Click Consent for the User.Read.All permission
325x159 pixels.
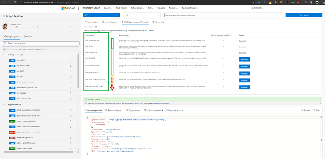pos(244,60)
